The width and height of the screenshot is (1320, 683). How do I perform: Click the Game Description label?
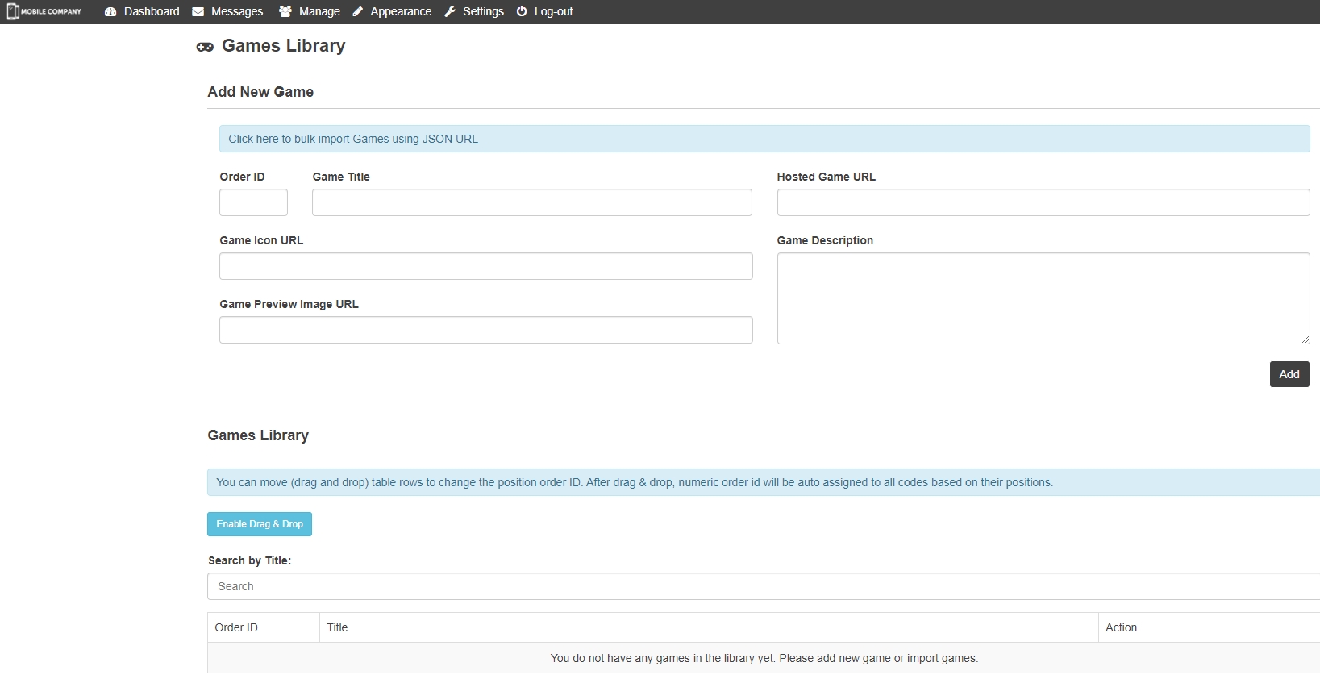tap(825, 240)
